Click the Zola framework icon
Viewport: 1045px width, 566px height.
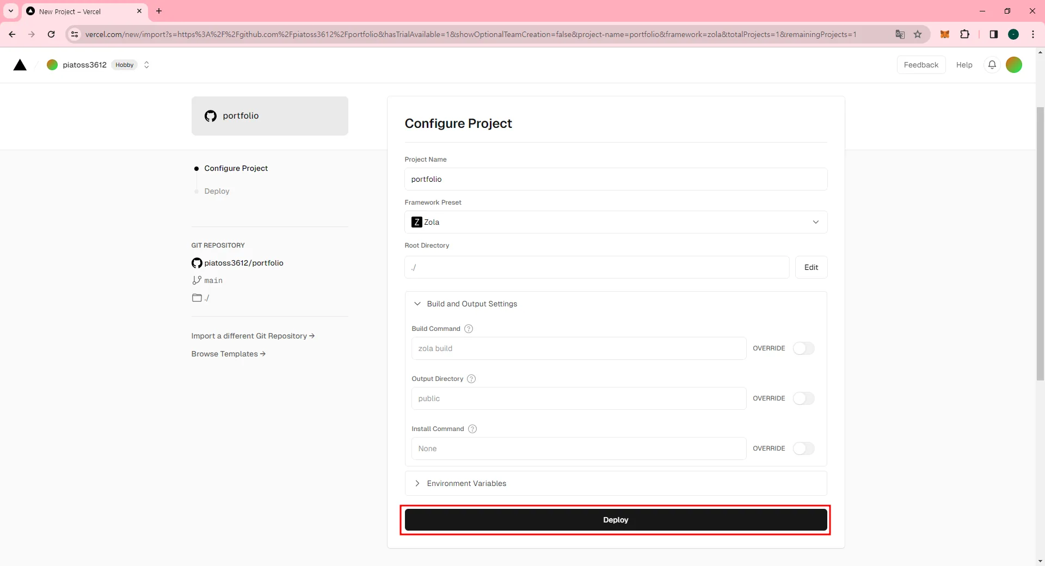(x=417, y=222)
